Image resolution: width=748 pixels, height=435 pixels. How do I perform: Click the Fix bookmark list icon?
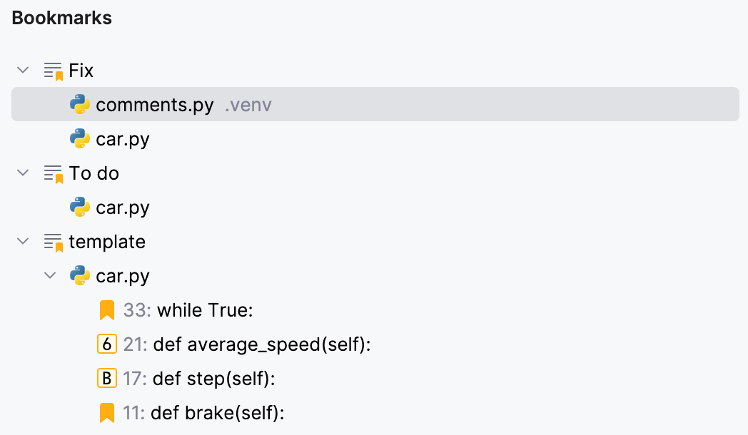(54, 71)
